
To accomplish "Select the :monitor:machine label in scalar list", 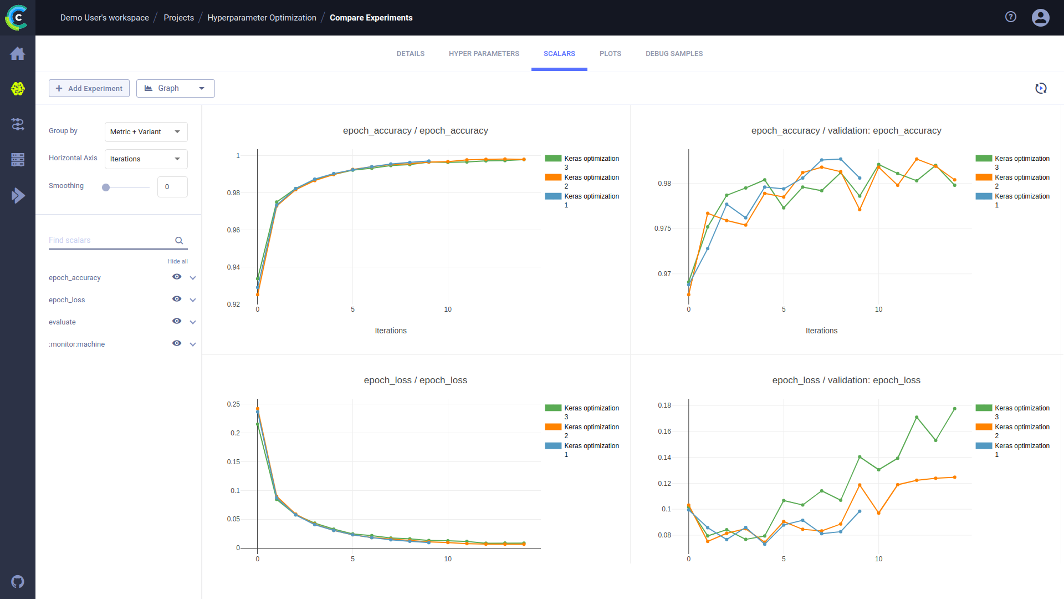I will (x=76, y=344).
